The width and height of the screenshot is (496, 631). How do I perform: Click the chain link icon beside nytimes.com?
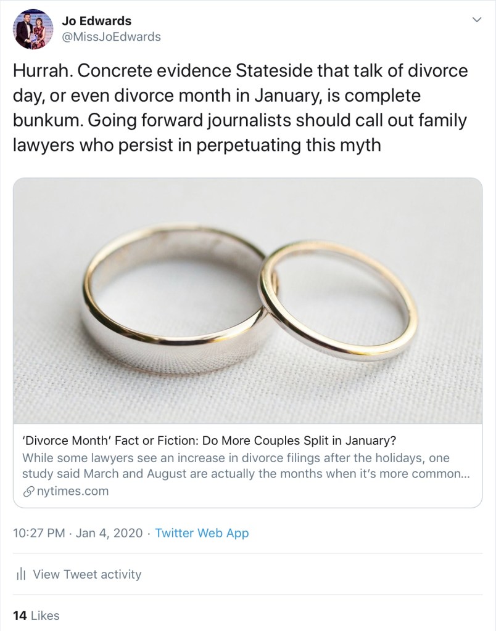coord(28,491)
